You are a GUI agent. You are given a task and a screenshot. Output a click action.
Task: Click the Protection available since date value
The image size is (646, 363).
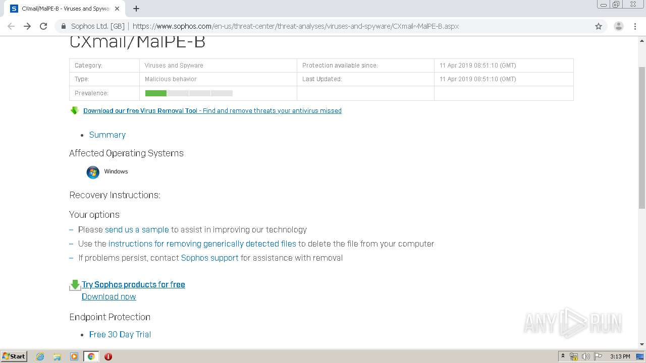click(477, 66)
